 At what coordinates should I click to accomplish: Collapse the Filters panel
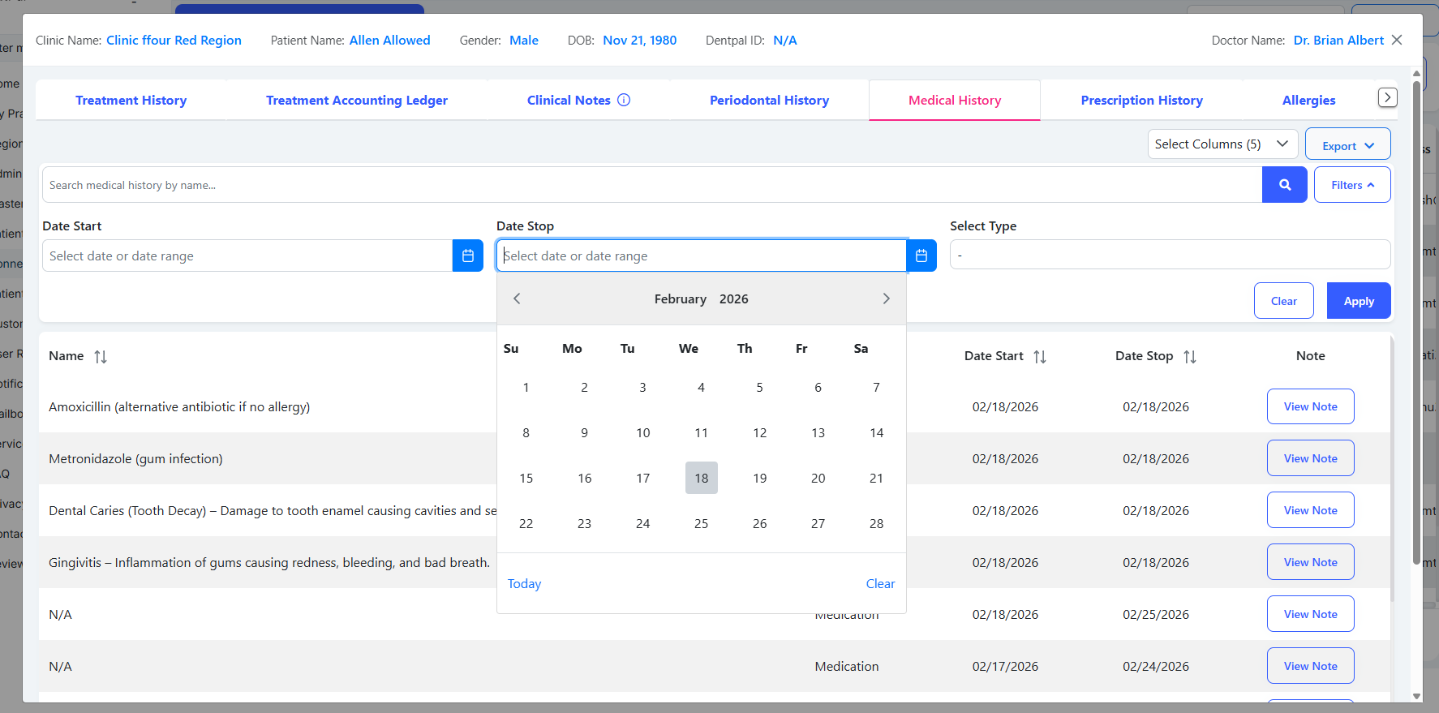[x=1351, y=185]
